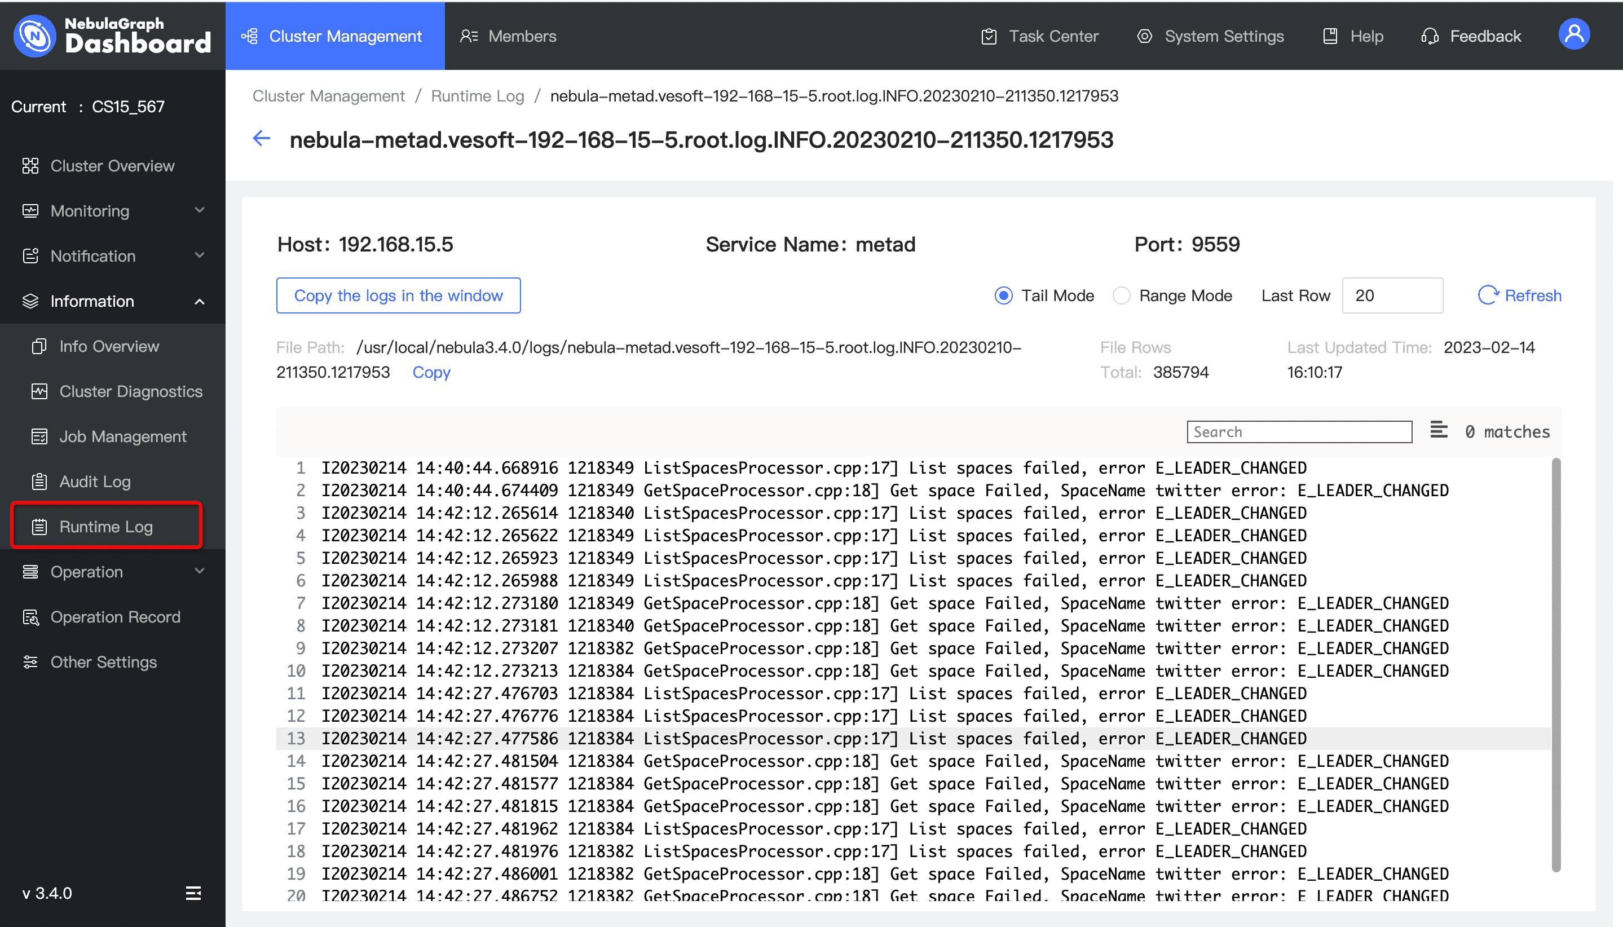This screenshot has width=1623, height=927.
Task: Expand the Notification sidebar menu
Action: 112,256
